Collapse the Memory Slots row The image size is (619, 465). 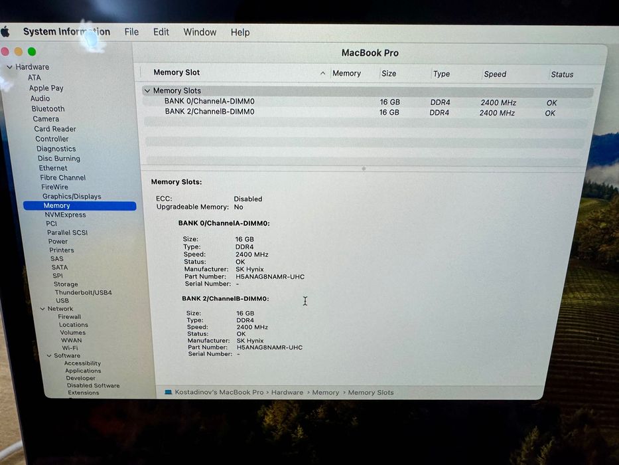click(x=147, y=90)
